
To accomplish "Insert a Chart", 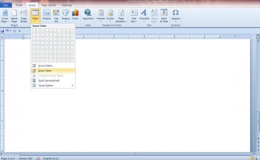I will [x=75, y=15].
